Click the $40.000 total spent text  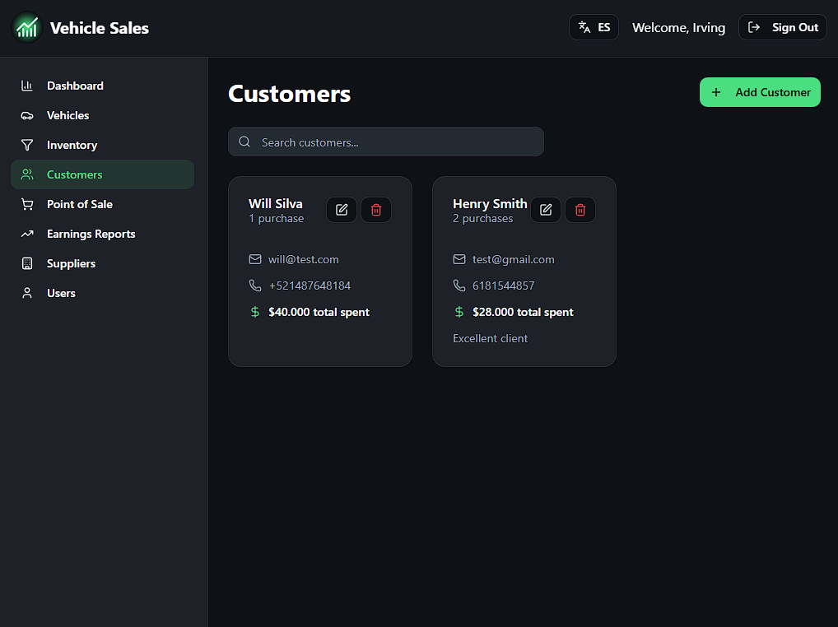click(x=319, y=312)
